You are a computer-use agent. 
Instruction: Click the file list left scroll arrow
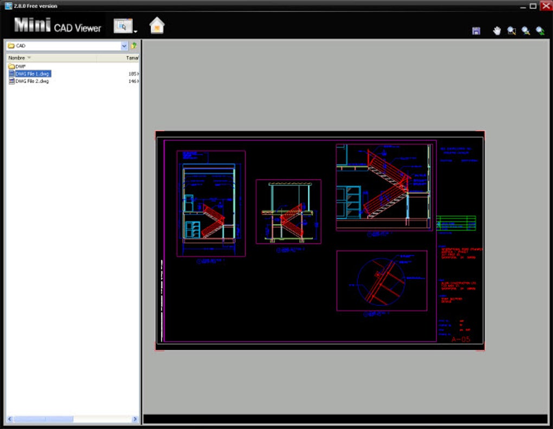[10, 419]
